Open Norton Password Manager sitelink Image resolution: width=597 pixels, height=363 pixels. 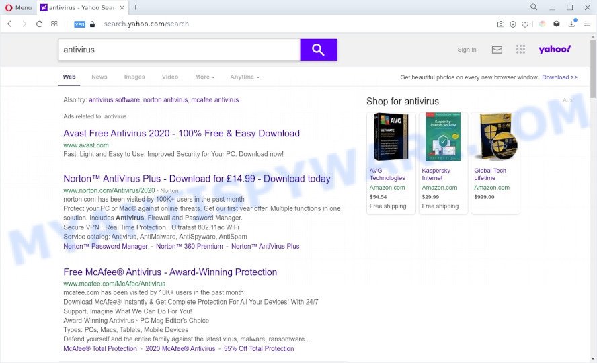click(x=106, y=246)
